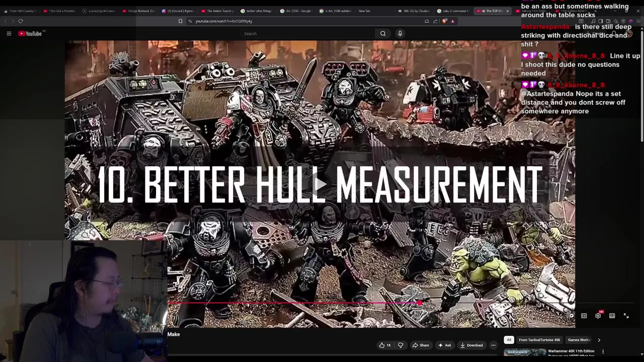Switch to the She Got a Portable browser tab

pos(60,11)
